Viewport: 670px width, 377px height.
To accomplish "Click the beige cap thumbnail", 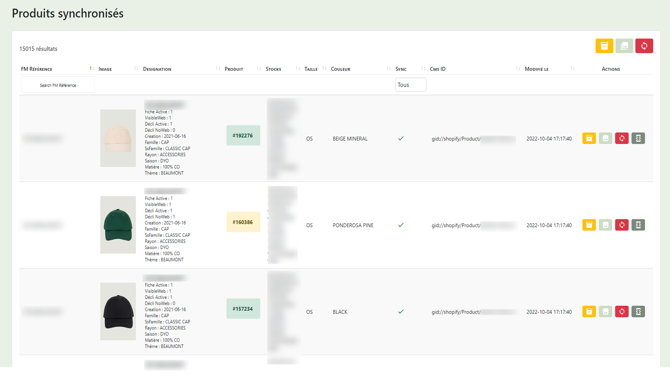I will (x=118, y=138).
